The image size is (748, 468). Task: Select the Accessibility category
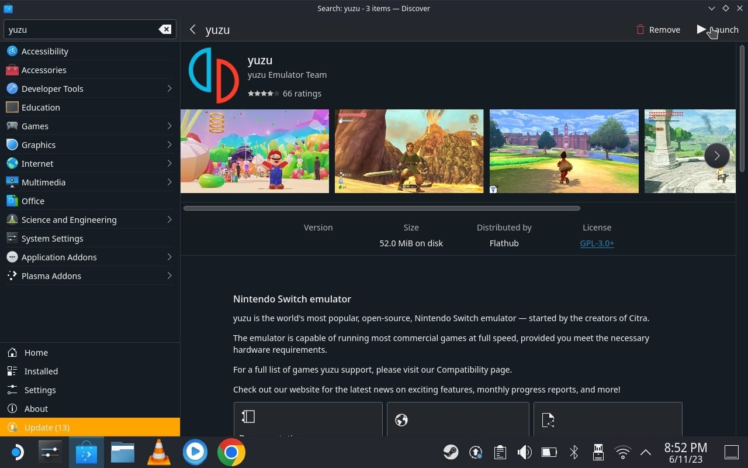pyautogui.click(x=90, y=51)
